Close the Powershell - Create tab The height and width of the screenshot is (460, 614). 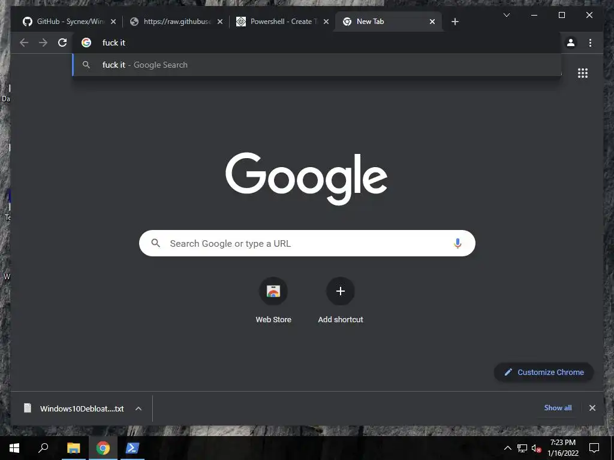pos(326,22)
